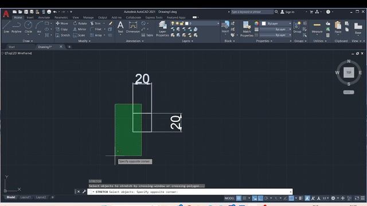Toggle lineweight display in status bar

[301, 198]
